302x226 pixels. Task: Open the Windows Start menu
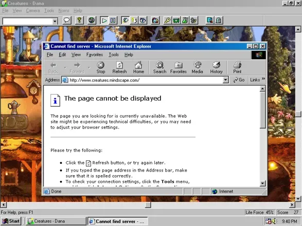coord(11,221)
